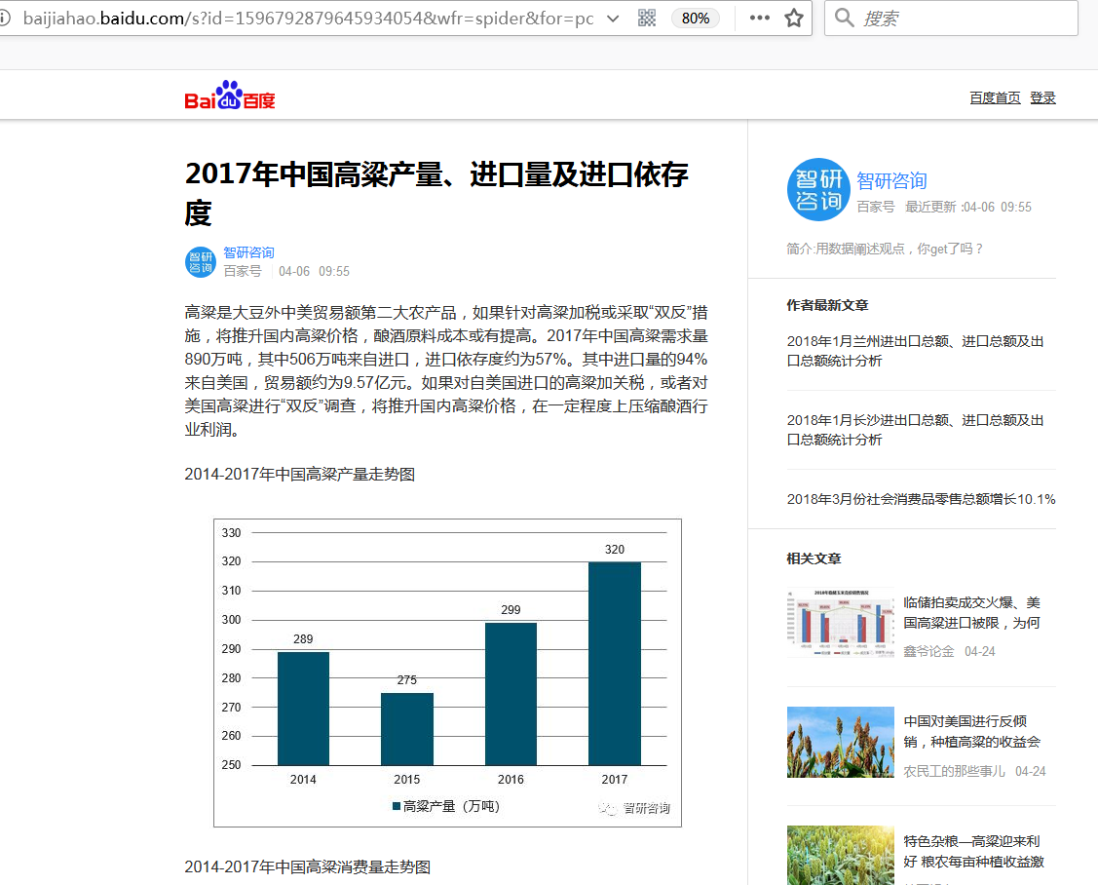Click into the 搜索 search input field
The height and width of the screenshot is (885, 1098).
965,19
